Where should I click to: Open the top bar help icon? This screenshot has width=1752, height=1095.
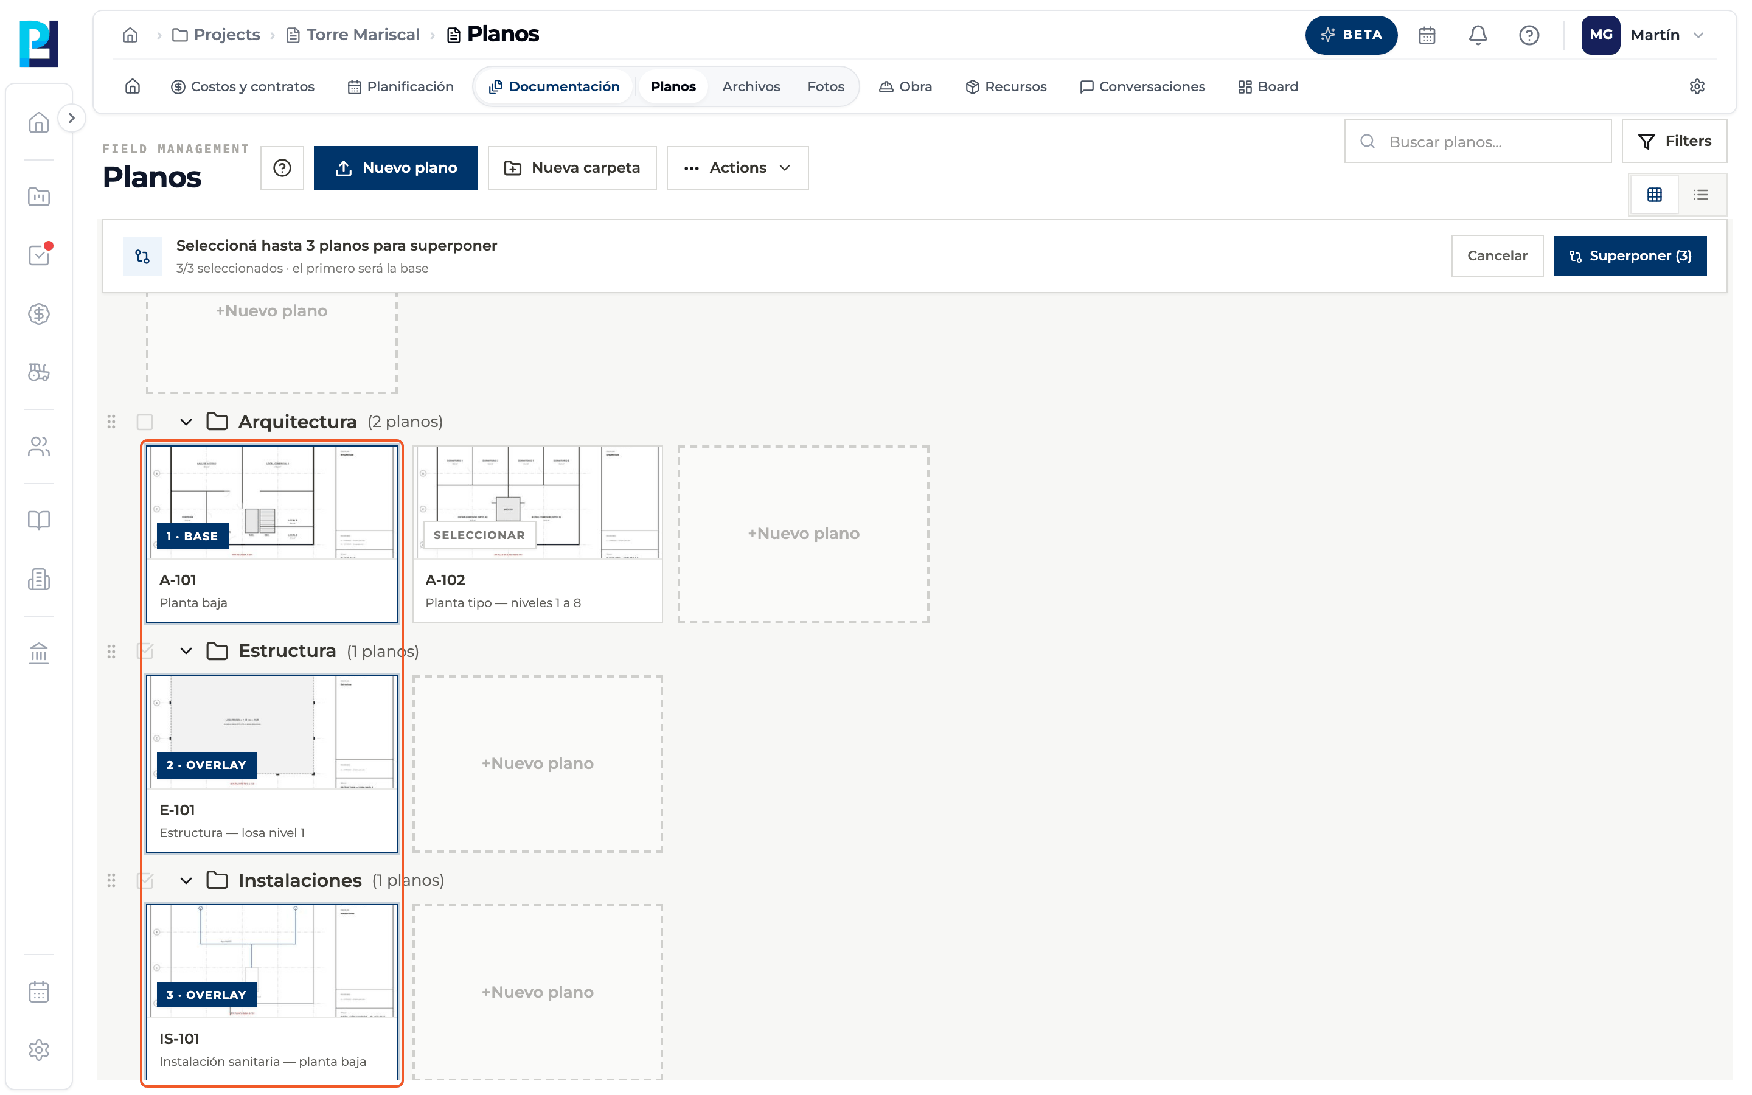[1528, 35]
